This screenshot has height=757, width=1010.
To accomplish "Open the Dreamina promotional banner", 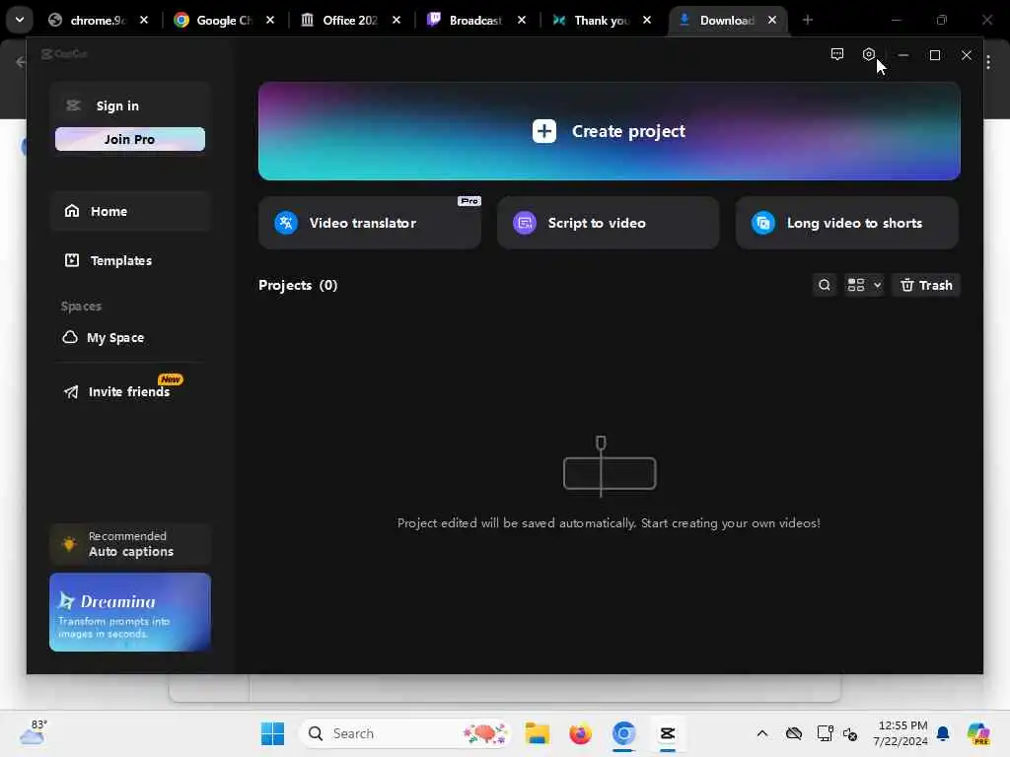I will 130,612.
